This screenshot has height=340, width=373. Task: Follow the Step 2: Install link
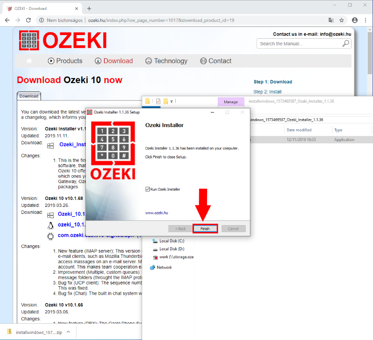(x=267, y=92)
